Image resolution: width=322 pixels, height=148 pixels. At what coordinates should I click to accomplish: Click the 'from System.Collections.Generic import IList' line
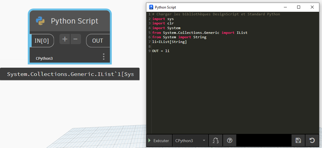[200, 33]
